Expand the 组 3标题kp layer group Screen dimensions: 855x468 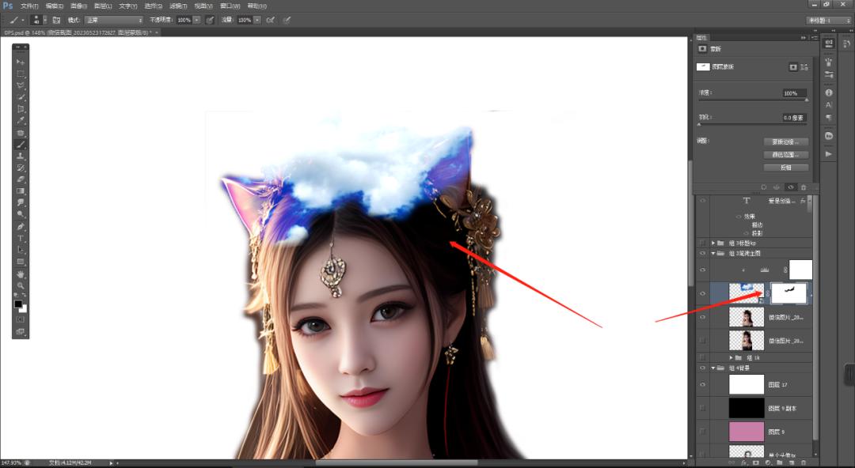point(713,243)
